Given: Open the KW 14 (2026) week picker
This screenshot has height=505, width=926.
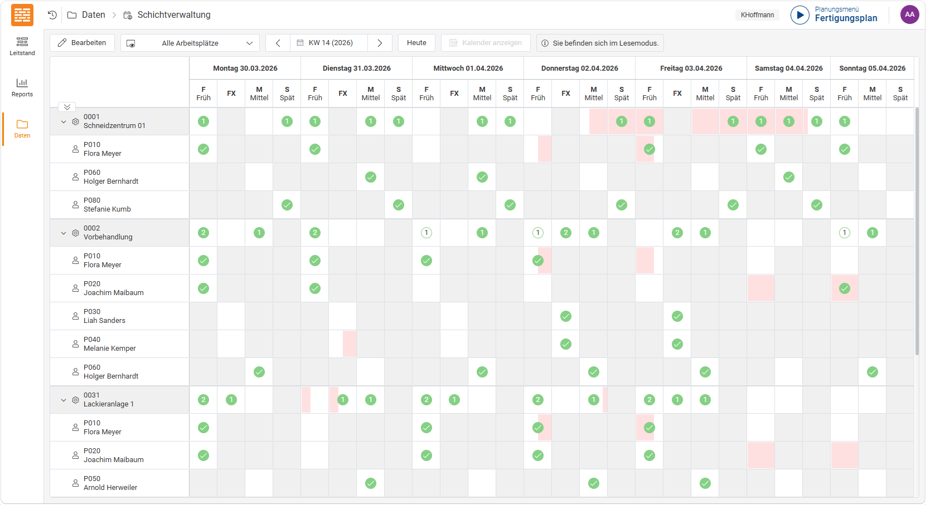Looking at the screenshot, I should (329, 43).
